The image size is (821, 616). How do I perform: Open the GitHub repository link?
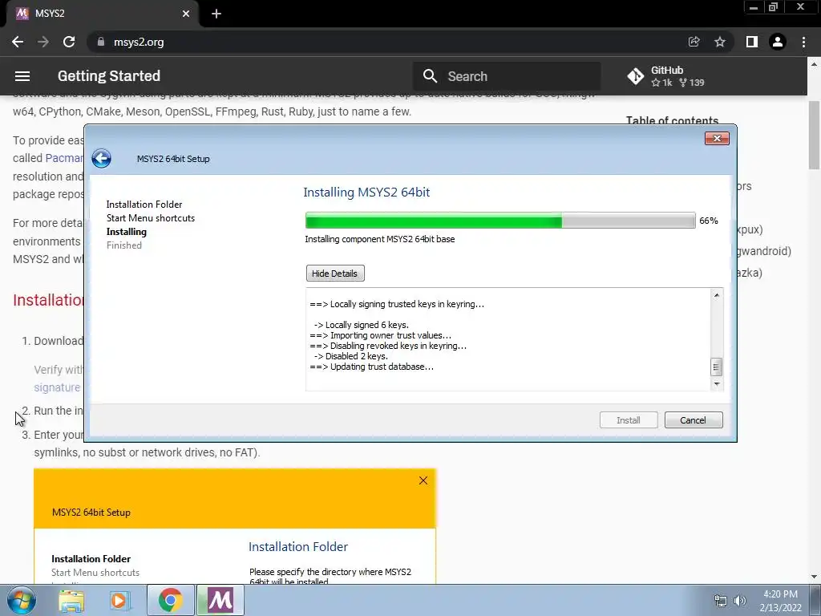(666, 76)
